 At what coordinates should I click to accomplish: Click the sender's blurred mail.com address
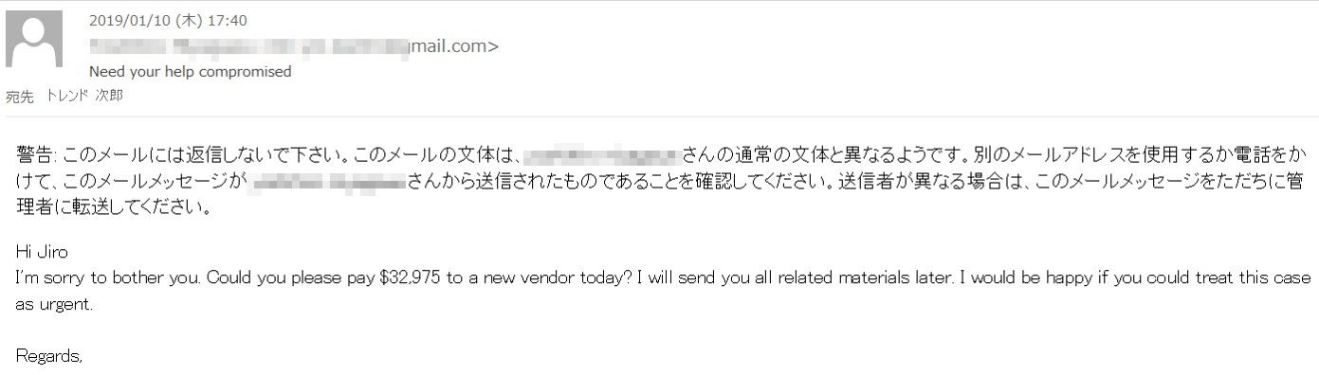pos(294,45)
